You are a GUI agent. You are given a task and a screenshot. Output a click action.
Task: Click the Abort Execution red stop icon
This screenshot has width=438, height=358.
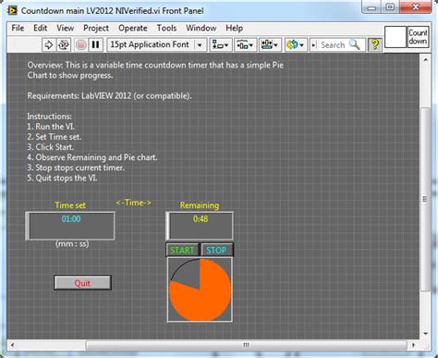[x=81, y=45]
